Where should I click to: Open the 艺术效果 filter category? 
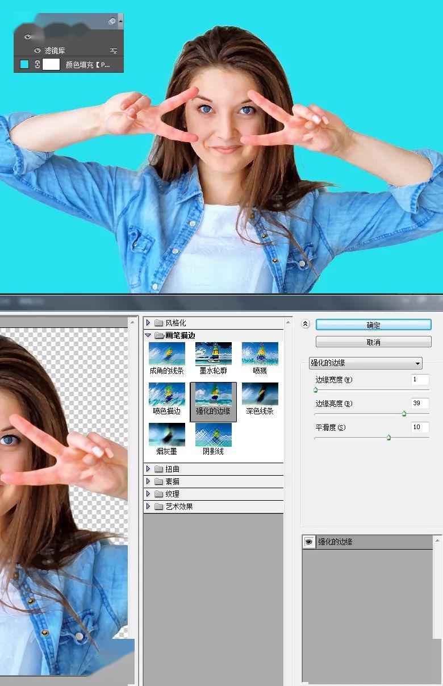point(149,506)
